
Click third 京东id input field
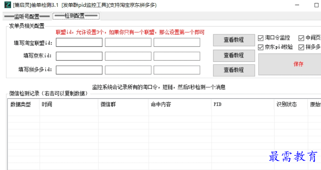pyautogui.click(x=177, y=56)
